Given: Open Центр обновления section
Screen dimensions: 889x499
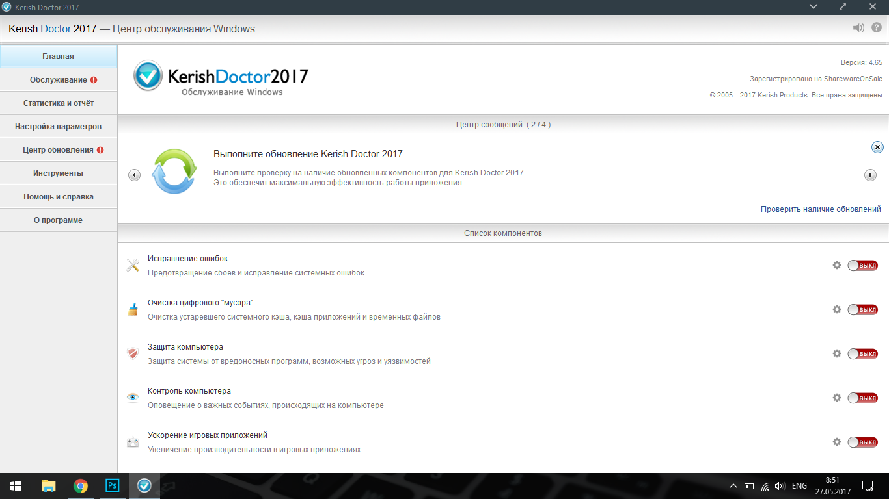Looking at the screenshot, I should tap(59, 150).
